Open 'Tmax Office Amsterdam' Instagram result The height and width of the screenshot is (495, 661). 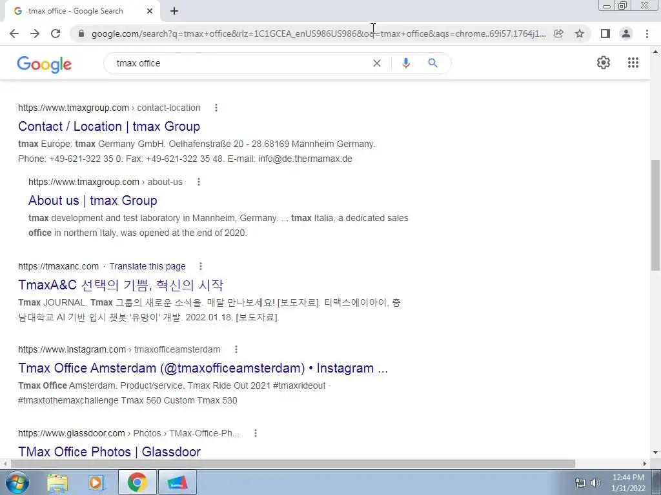(203, 368)
